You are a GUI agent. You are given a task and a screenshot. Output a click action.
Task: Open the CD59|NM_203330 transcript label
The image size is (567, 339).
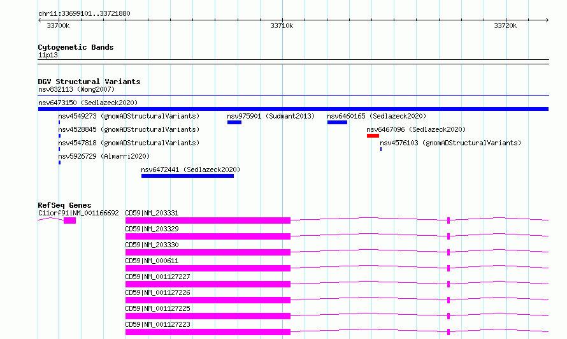152,245
